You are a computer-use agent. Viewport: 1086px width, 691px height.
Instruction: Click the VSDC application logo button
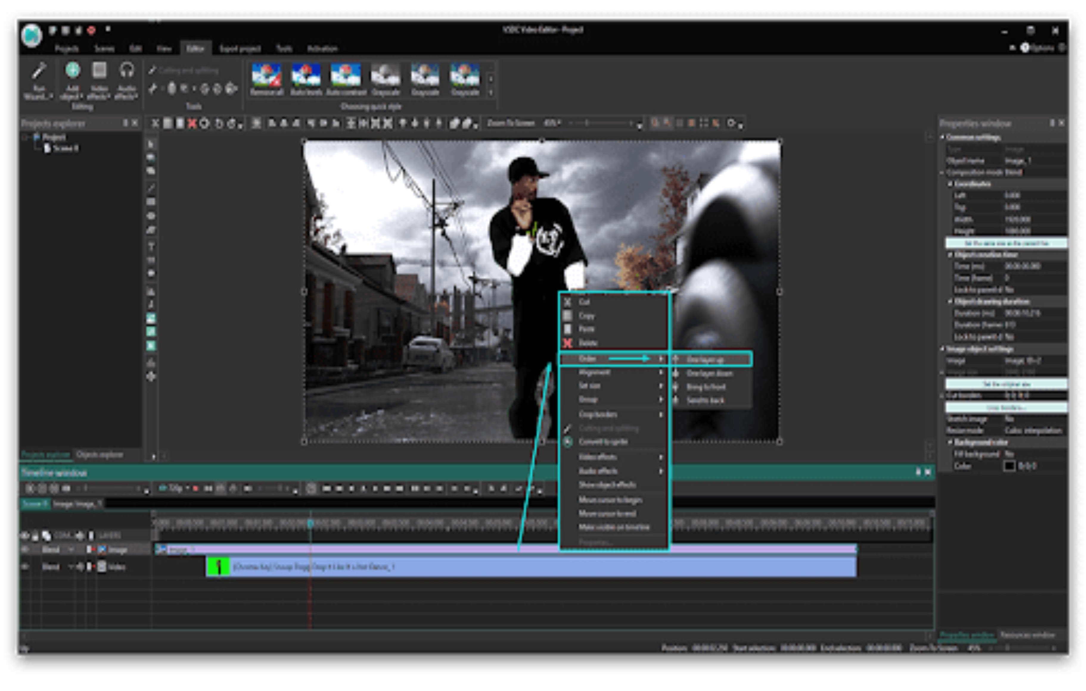click(x=32, y=36)
